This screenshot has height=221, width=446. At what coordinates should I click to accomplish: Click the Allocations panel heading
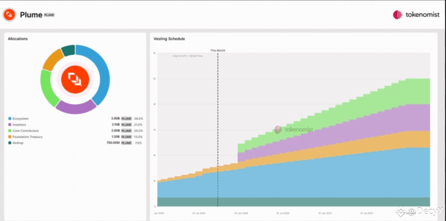18,39
